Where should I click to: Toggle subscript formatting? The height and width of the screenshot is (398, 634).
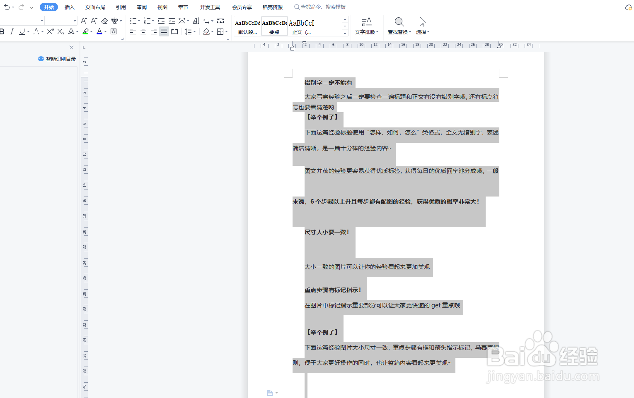click(x=60, y=31)
